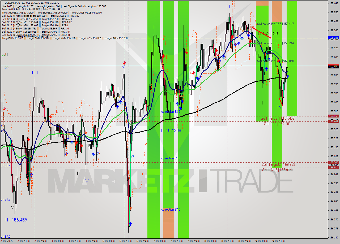Click the 156.180 price scale value

(x=334, y=237)
